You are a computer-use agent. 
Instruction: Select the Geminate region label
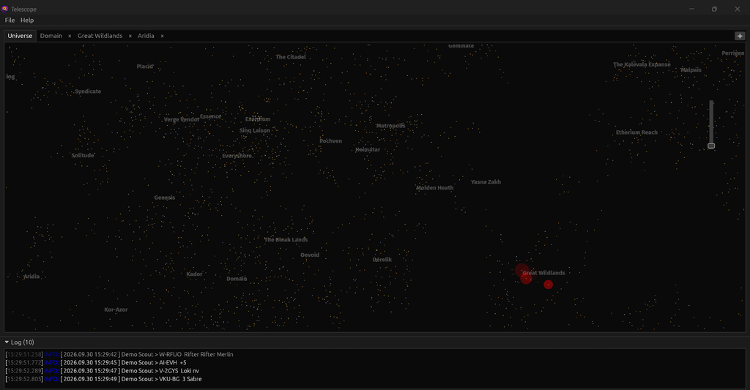click(461, 46)
